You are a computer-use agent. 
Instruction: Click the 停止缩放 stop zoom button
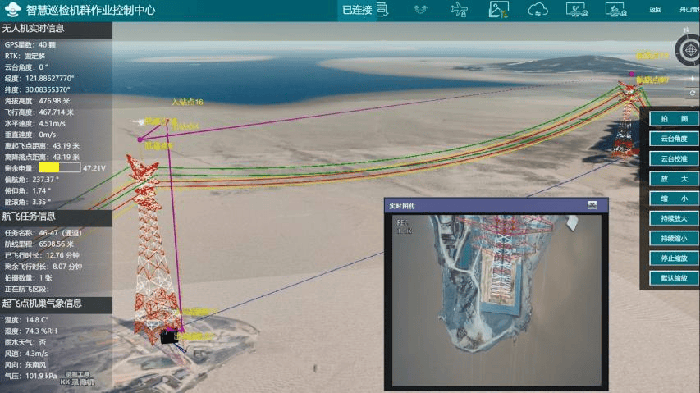pos(673,258)
